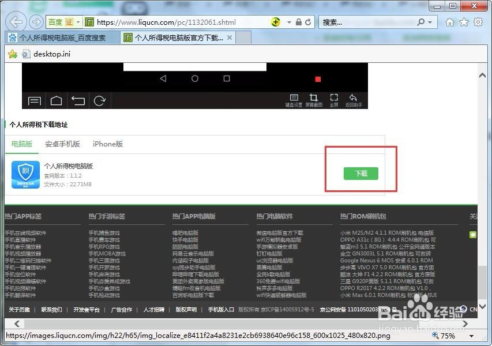The image size is (492, 346).
Task: Open the browser Home icon
Action: pos(450,22)
